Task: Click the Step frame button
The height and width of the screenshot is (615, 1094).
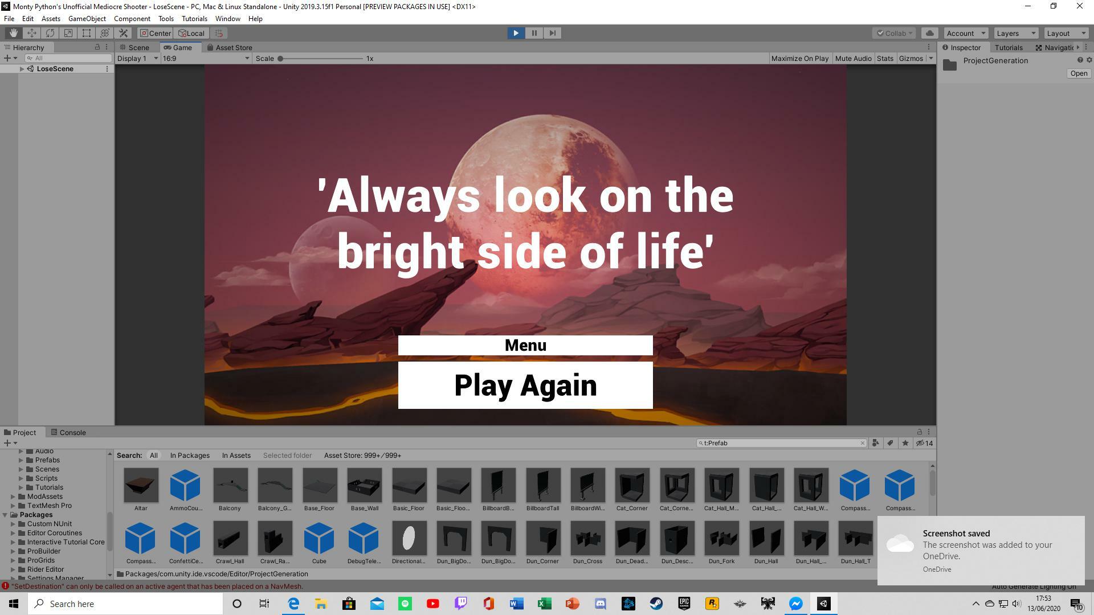Action: point(552,33)
